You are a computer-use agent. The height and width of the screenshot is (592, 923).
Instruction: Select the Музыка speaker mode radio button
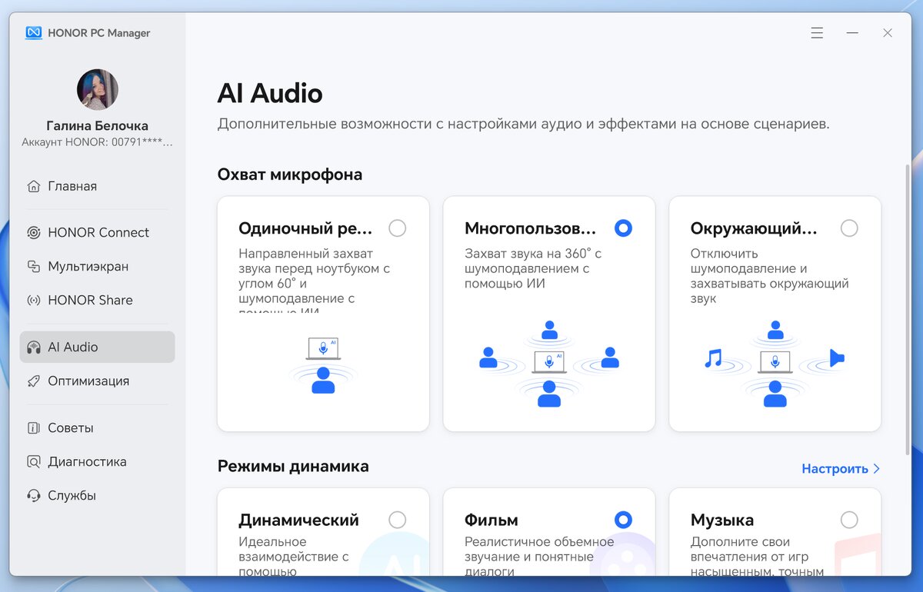point(849,520)
